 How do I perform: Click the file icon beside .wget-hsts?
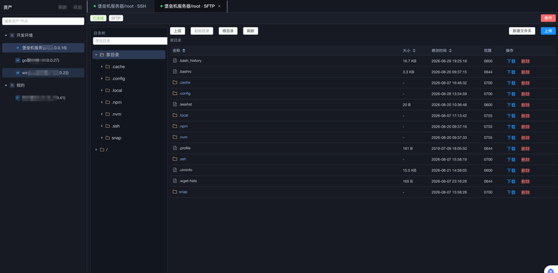pyautogui.click(x=175, y=181)
